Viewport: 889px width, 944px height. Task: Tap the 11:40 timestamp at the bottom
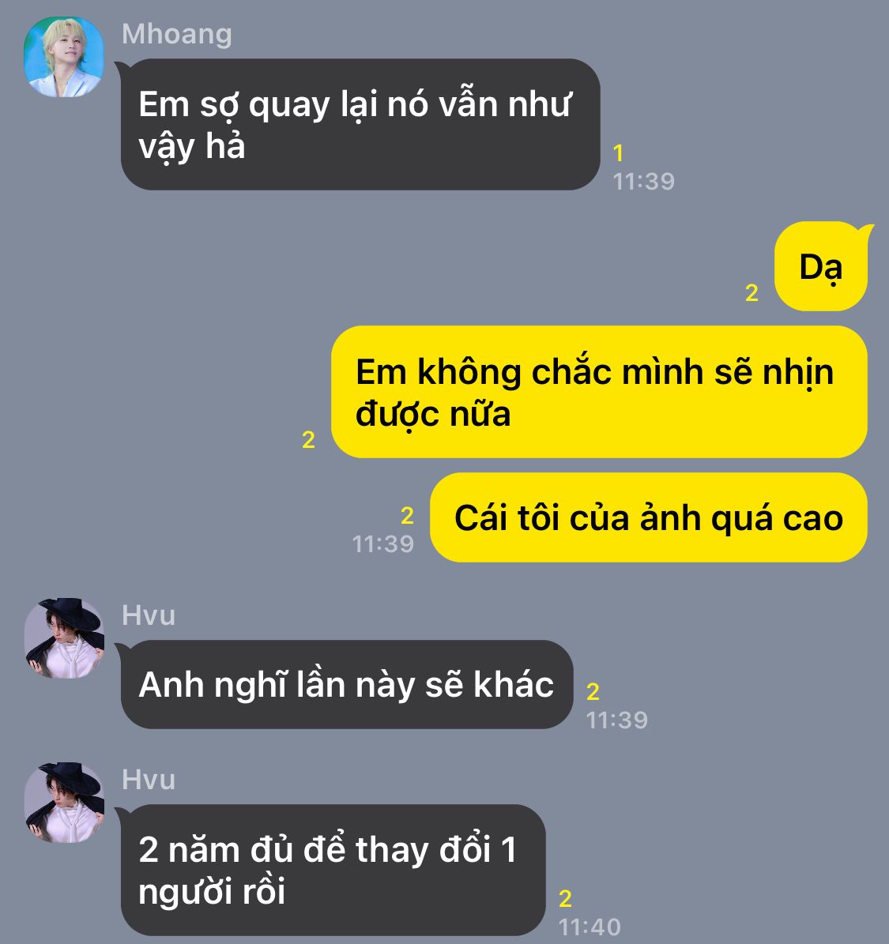589,927
